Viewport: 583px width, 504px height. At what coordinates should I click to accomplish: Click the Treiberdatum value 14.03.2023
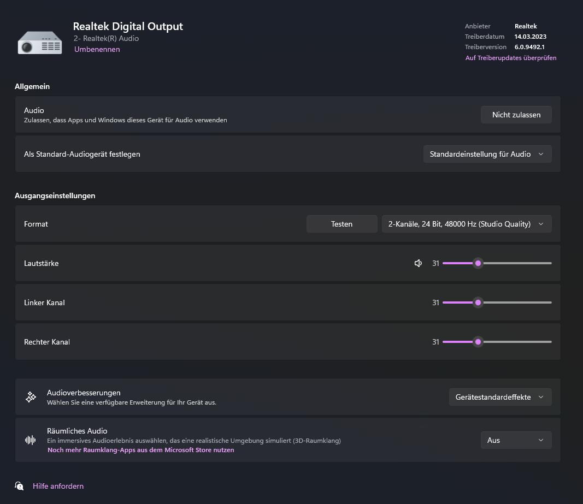tap(530, 37)
